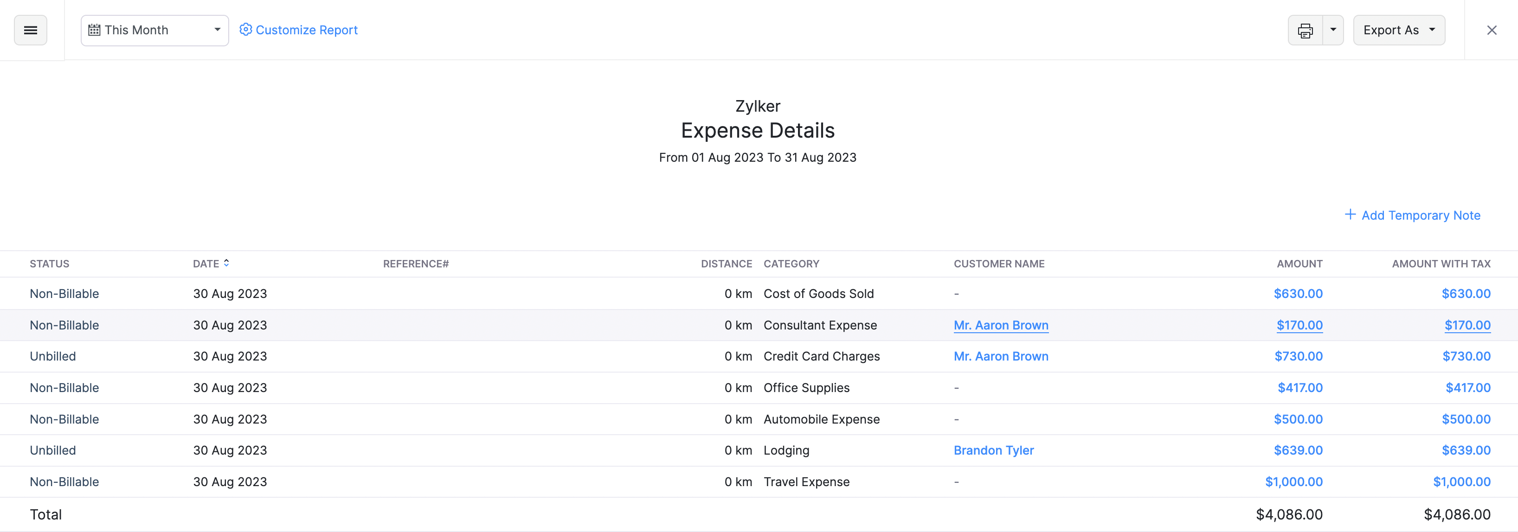Click the dropdown arrow next to print icon
This screenshot has height=532, width=1518.
(x=1333, y=29)
